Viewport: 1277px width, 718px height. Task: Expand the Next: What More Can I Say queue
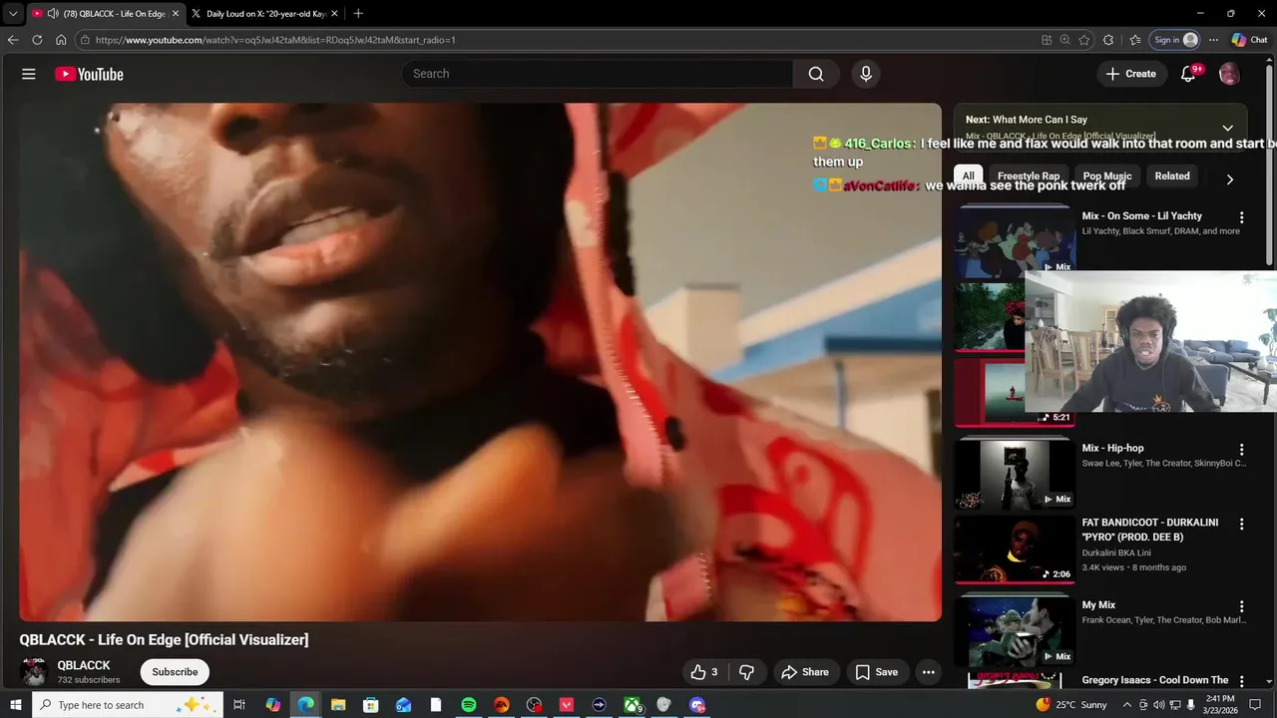1228,128
